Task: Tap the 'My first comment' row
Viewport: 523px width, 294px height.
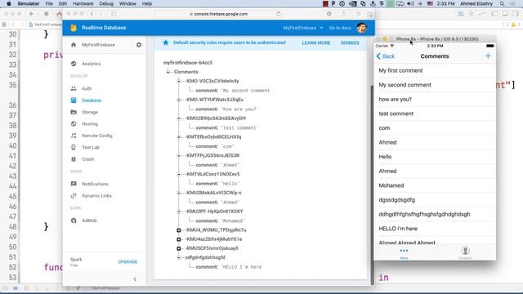Action: pyautogui.click(x=435, y=70)
